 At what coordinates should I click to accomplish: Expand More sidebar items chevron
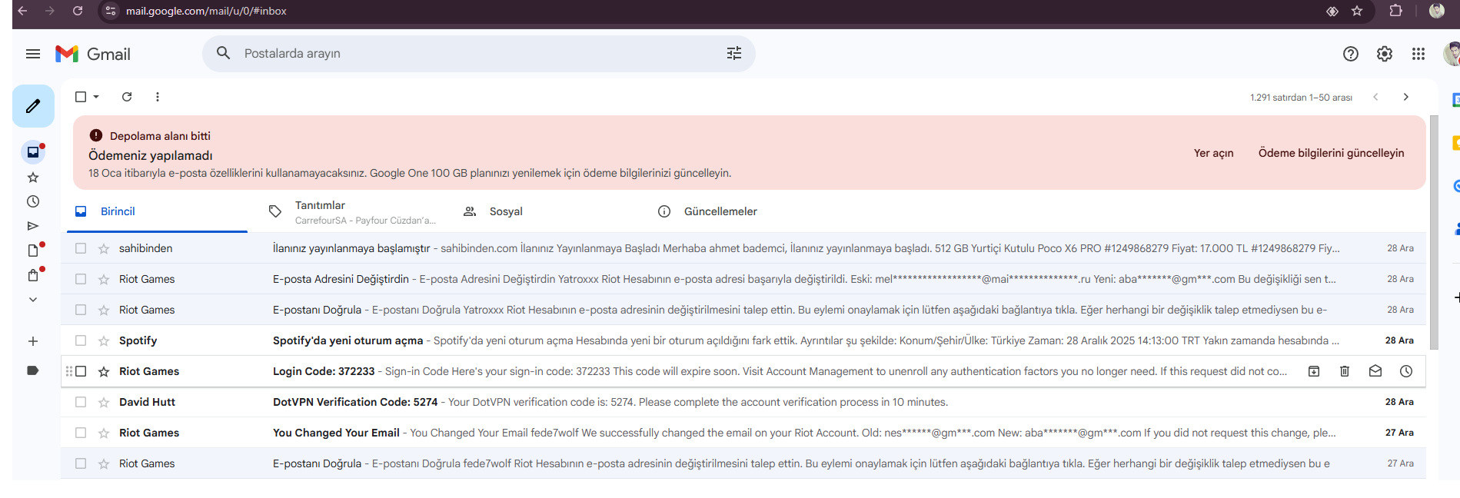33,300
